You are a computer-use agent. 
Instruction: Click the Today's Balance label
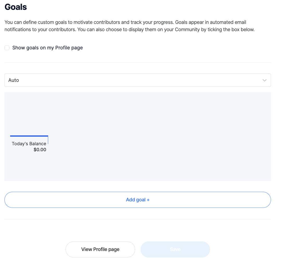tap(29, 144)
